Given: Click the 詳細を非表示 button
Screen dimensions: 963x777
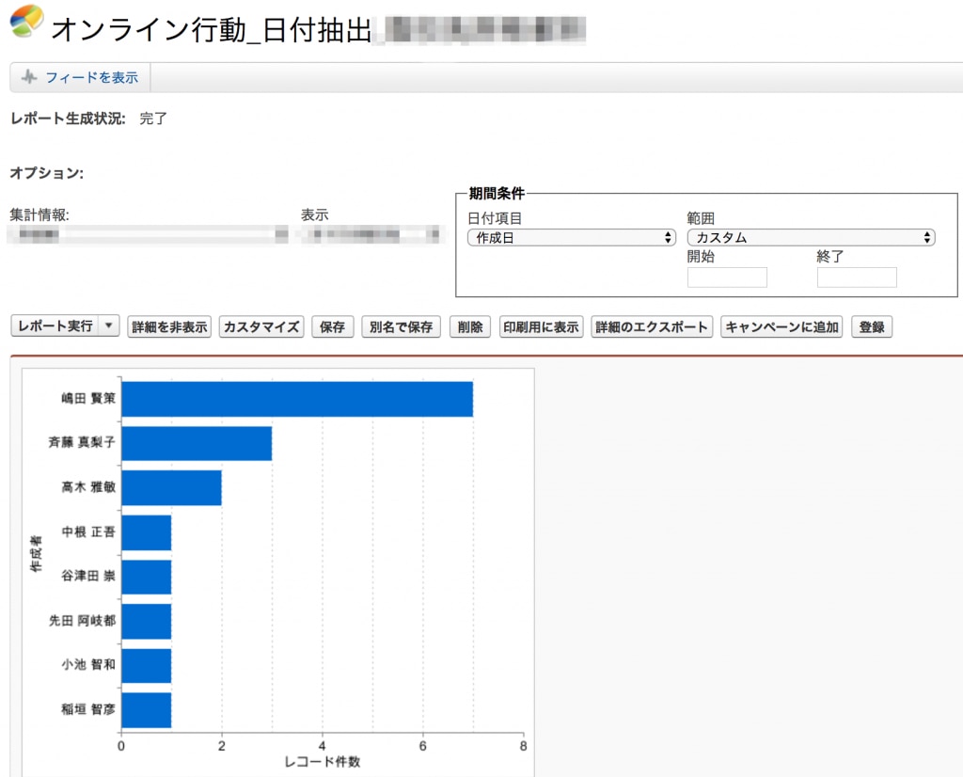Looking at the screenshot, I should click(169, 326).
